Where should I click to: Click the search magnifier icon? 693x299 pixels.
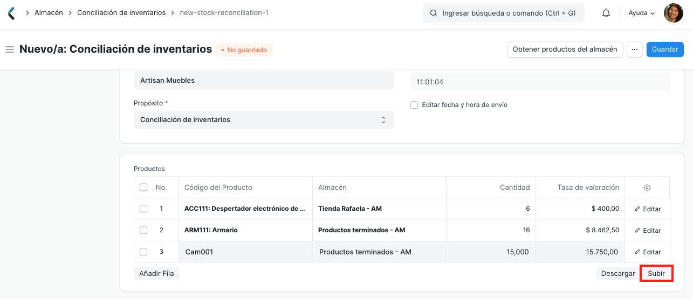434,13
